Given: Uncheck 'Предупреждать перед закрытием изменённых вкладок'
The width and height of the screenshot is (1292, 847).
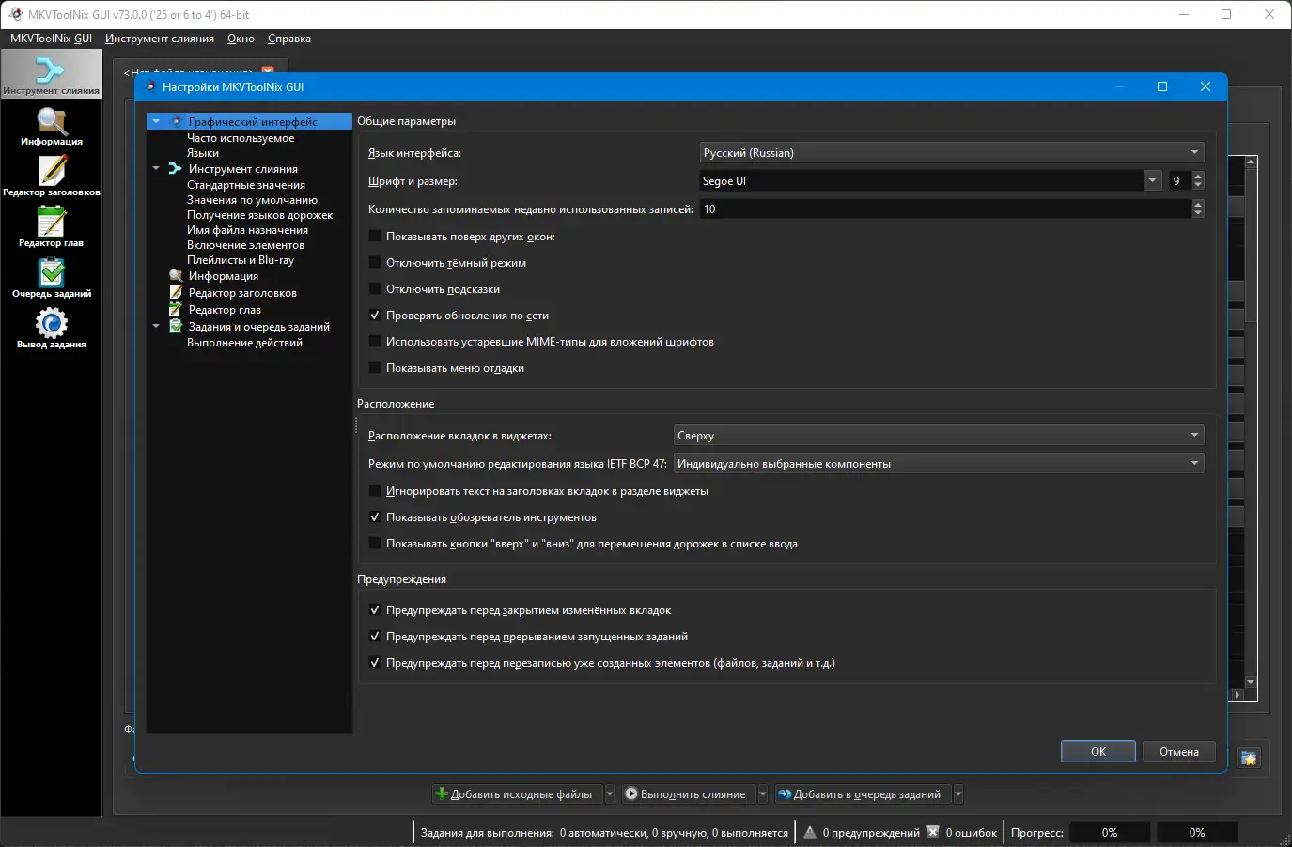Looking at the screenshot, I should click(x=375, y=610).
